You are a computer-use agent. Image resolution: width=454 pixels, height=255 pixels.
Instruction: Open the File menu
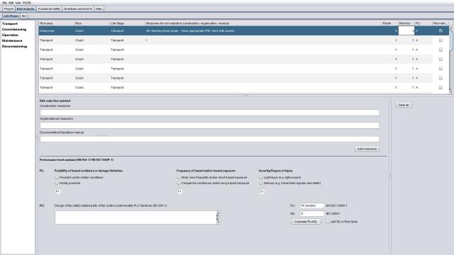click(x=4, y=3)
